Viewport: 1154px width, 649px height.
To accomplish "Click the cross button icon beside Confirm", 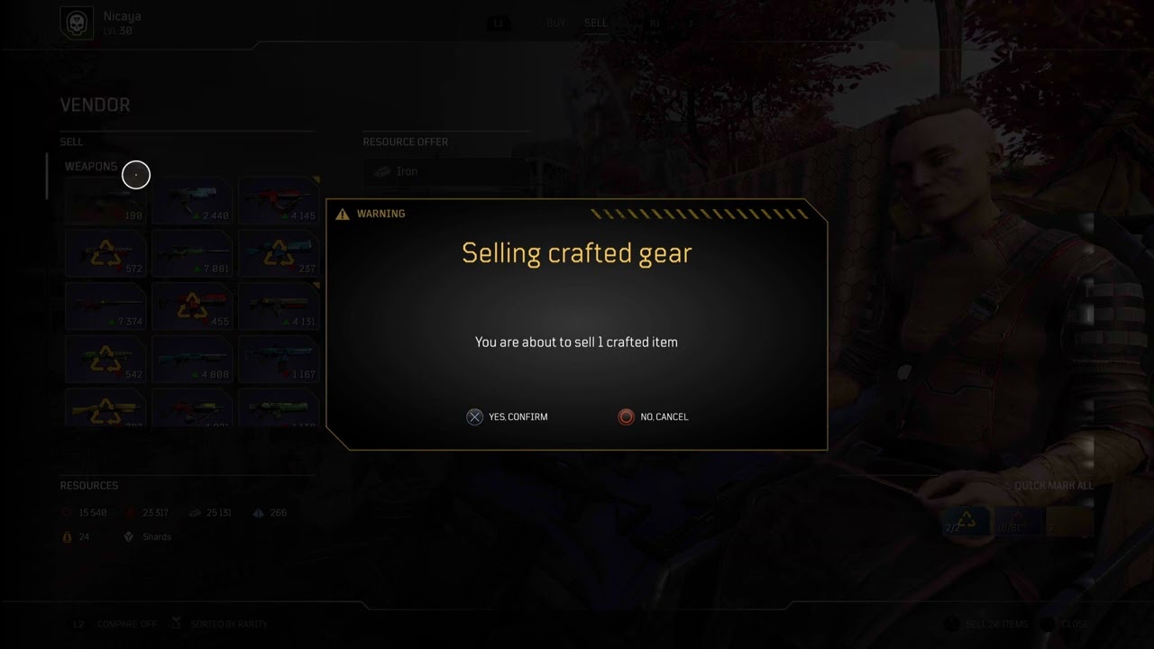I will (x=474, y=416).
